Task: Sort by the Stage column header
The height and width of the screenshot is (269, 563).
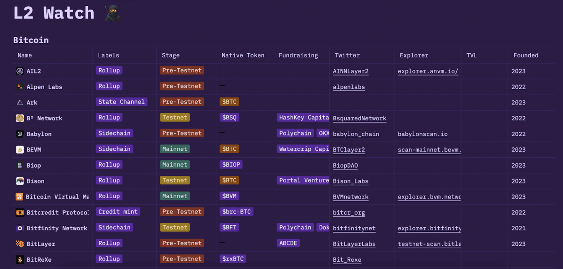Action: pos(170,55)
